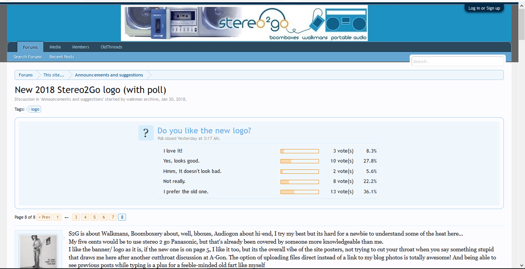
Task: Click the Stereo2Go banner logo
Action: 244,23
